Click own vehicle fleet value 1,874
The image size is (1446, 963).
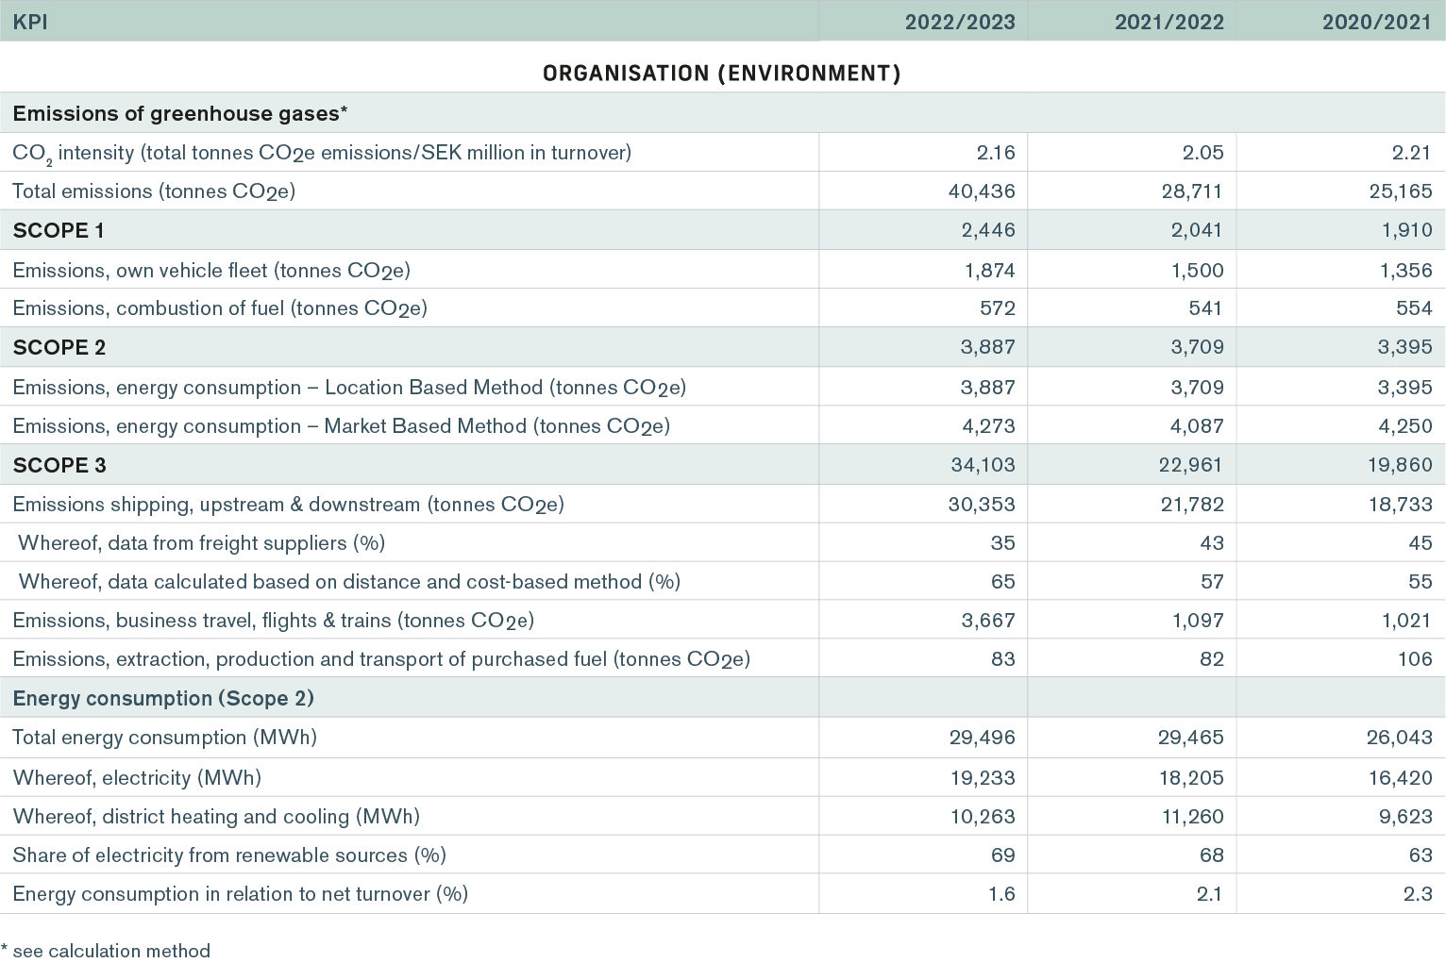tap(990, 271)
